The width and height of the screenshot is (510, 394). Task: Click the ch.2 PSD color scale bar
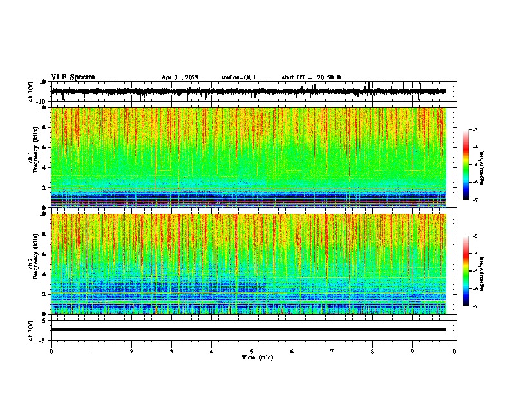[x=466, y=271]
